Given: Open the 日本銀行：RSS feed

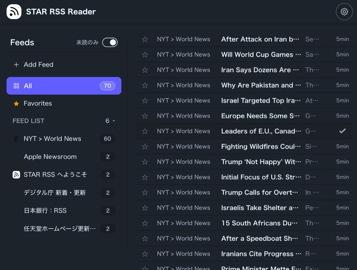Looking at the screenshot, I should (45, 211).
